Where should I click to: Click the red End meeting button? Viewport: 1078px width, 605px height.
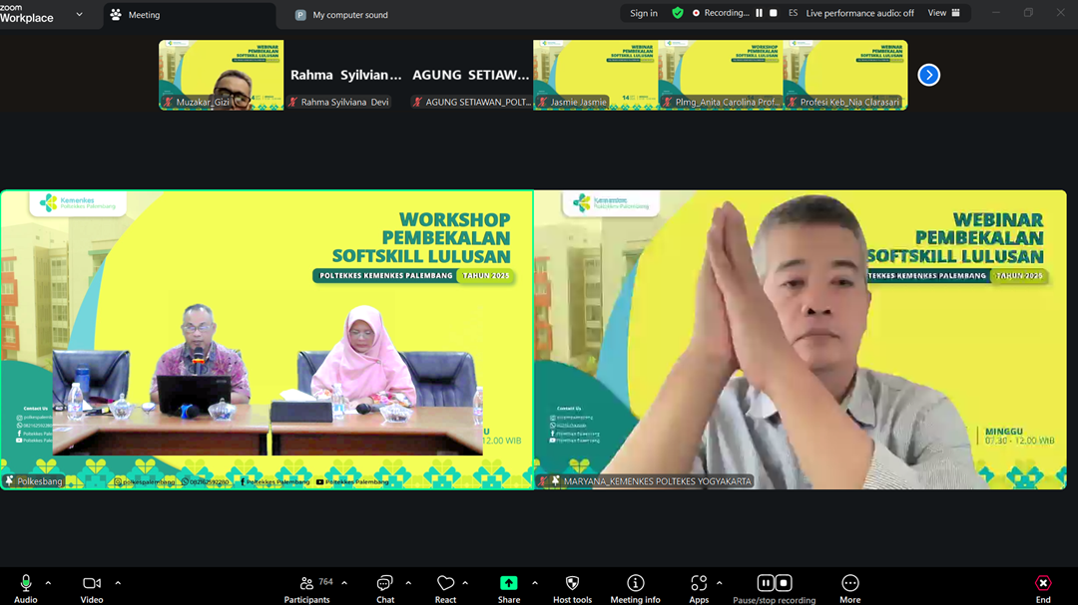click(x=1043, y=588)
